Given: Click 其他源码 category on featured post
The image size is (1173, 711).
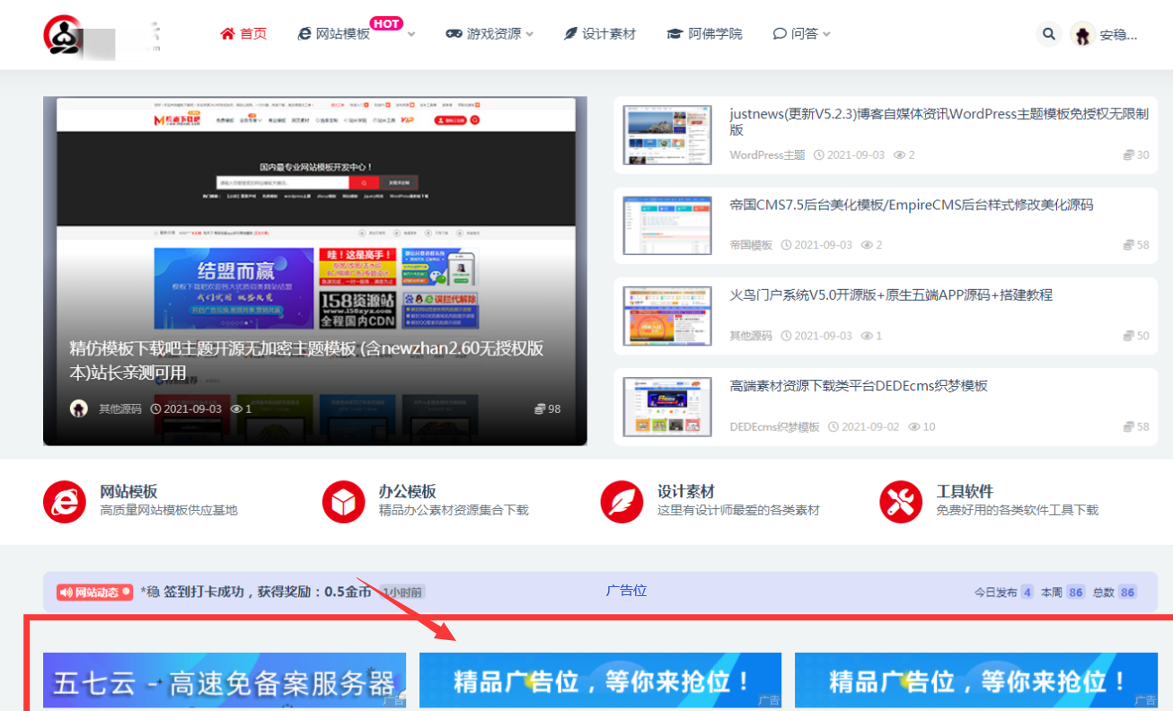Looking at the screenshot, I should (x=120, y=408).
